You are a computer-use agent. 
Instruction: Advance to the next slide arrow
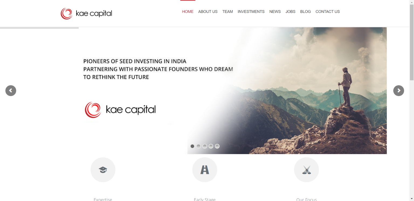tap(399, 91)
